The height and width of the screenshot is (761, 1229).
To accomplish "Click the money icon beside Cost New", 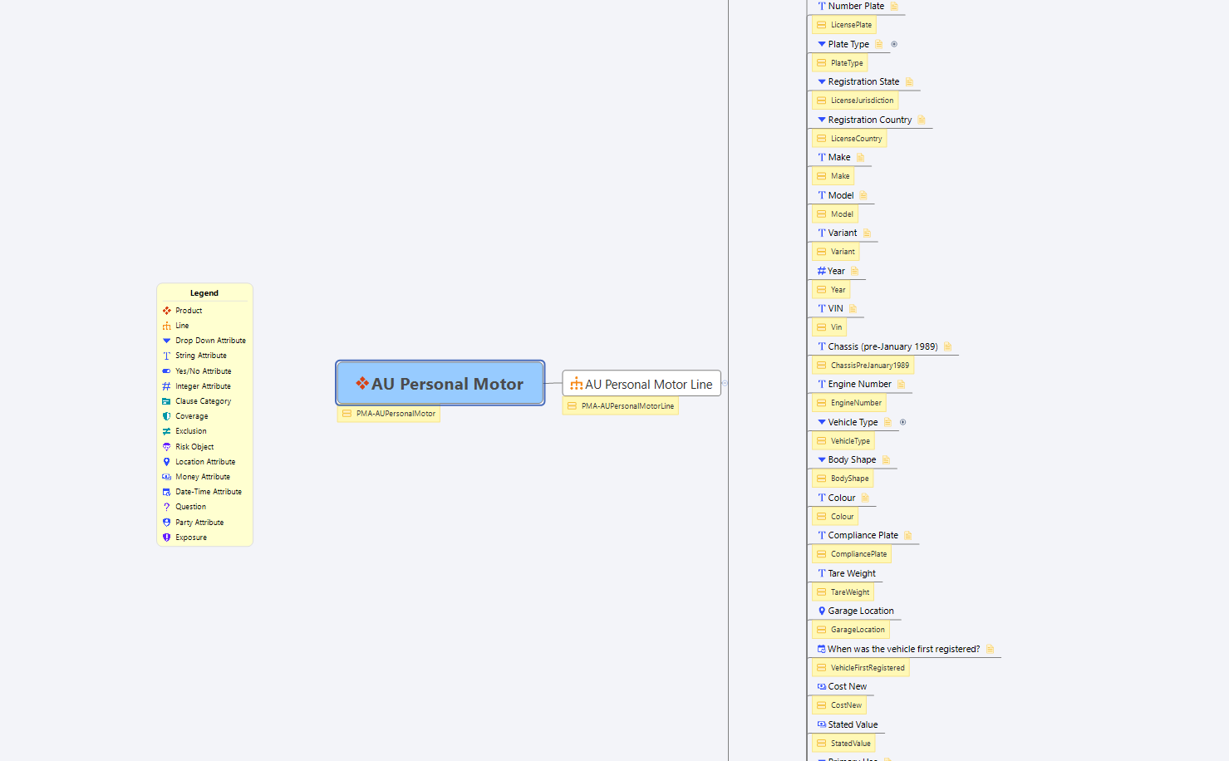I will pyautogui.click(x=821, y=687).
